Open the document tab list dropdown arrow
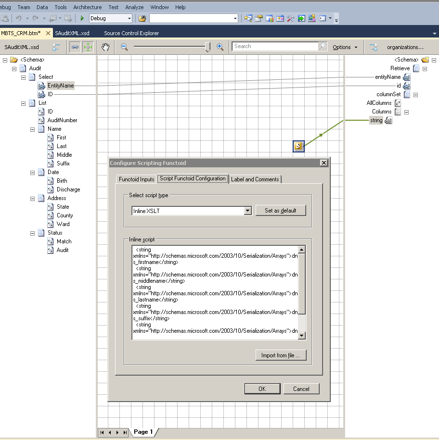The width and height of the screenshot is (439, 440). [435, 33]
